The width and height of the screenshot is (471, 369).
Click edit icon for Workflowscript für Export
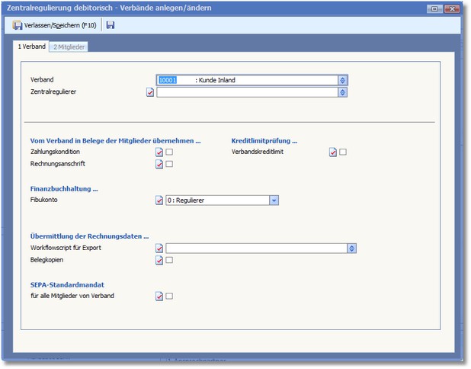159,249
